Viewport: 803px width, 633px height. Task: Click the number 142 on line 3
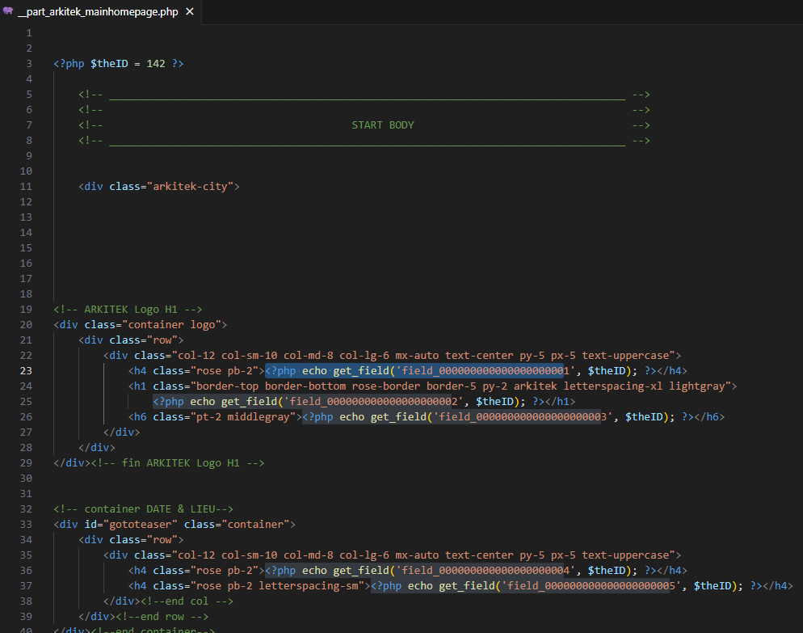(156, 64)
